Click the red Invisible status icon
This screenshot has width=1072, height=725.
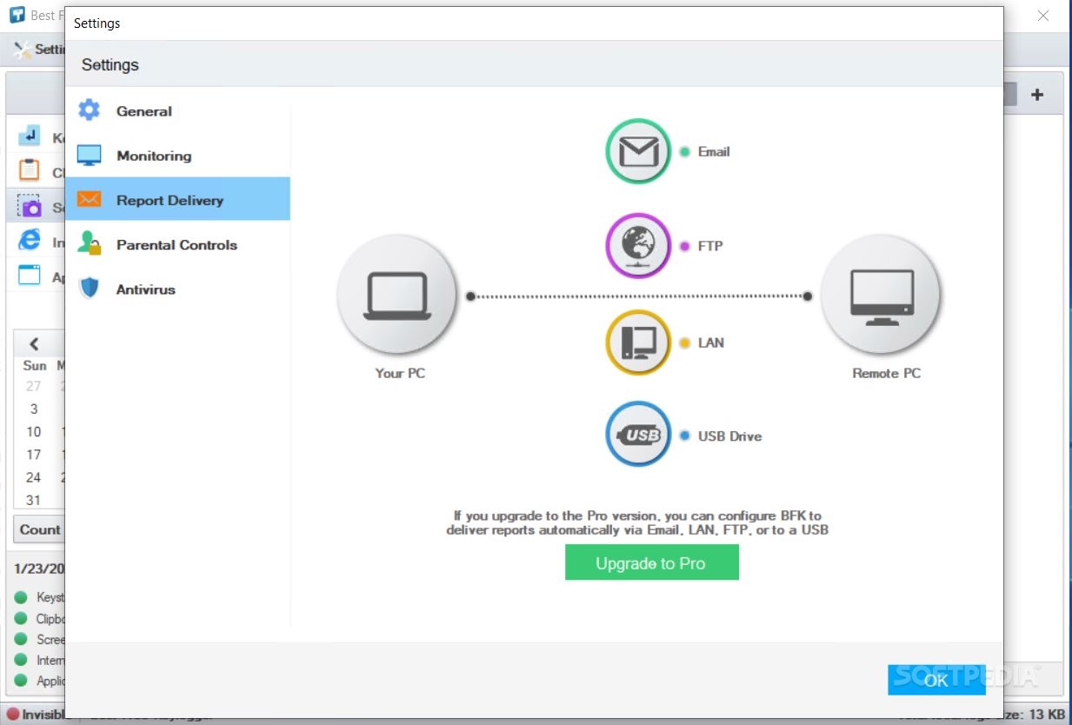13,714
